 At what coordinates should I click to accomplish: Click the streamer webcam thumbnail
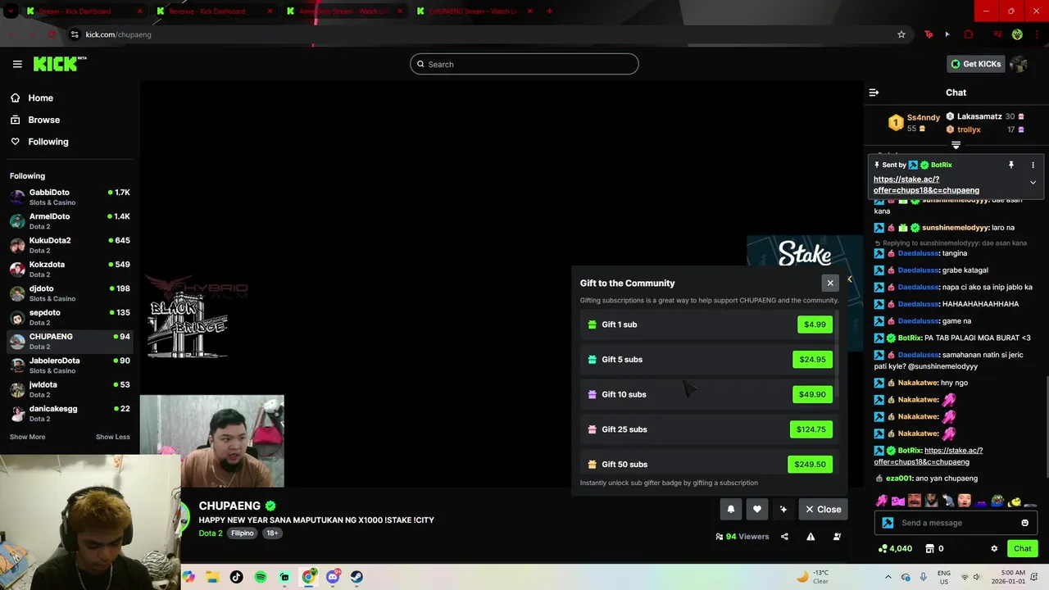[x=212, y=442]
